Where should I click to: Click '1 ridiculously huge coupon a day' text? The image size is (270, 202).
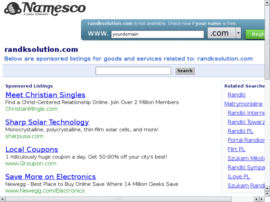click(86, 157)
